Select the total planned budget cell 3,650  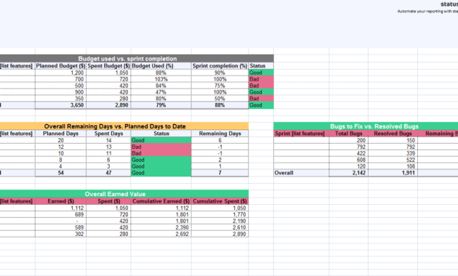[60, 105]
